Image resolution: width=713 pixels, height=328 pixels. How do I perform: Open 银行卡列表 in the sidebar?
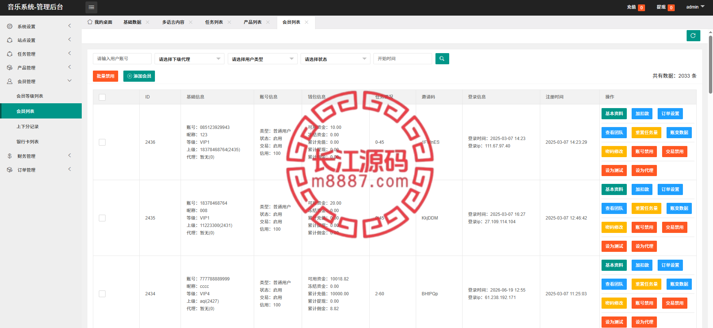point(41,142)
